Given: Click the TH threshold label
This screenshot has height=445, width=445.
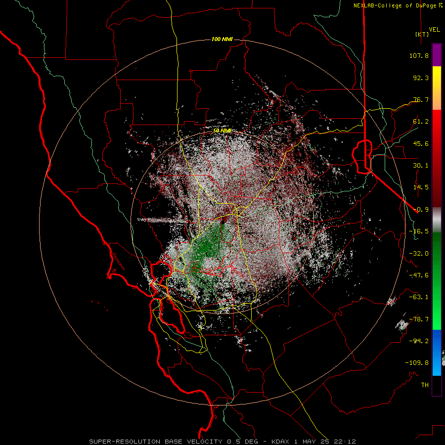Looking at the screenshot, I should [x=425, y=385].
